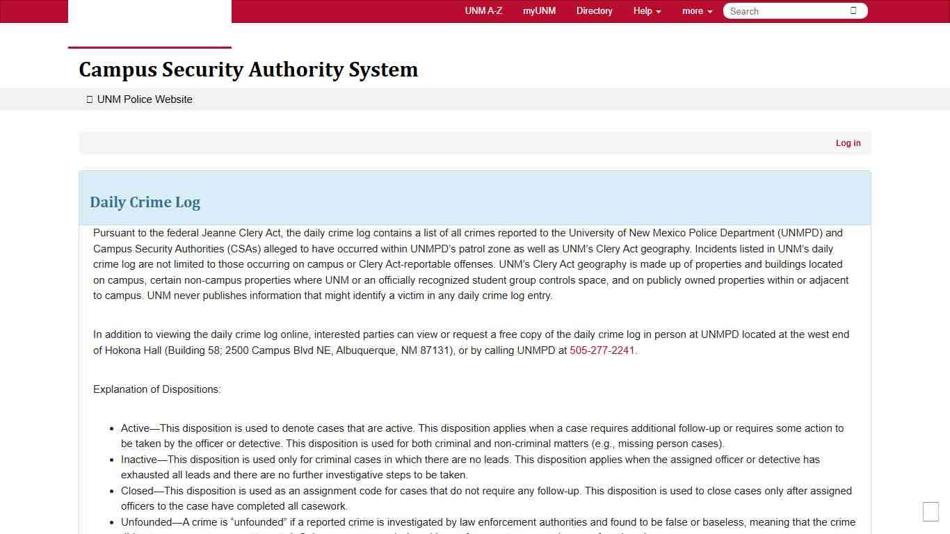
Task: Click the UNM logo at top left
Action: (x=150, y=21)
